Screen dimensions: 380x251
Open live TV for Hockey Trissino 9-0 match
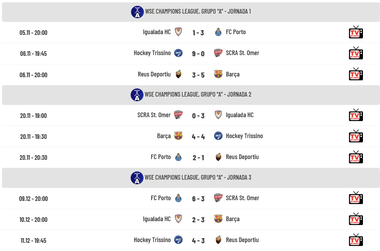pyautogui.click(x=356, y=54)
